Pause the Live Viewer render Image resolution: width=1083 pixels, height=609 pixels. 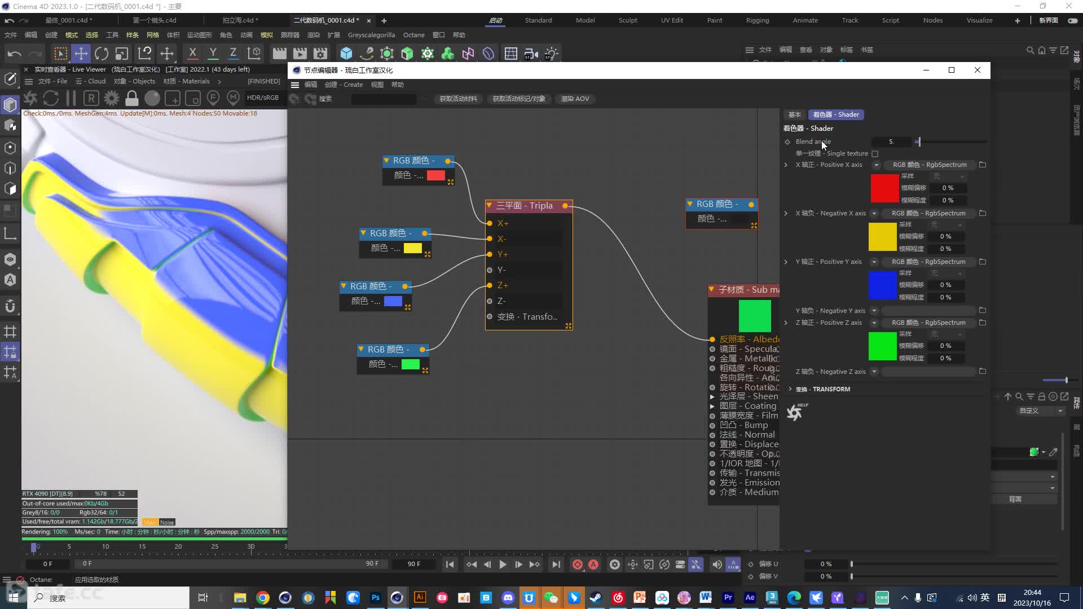pos(71,98)
